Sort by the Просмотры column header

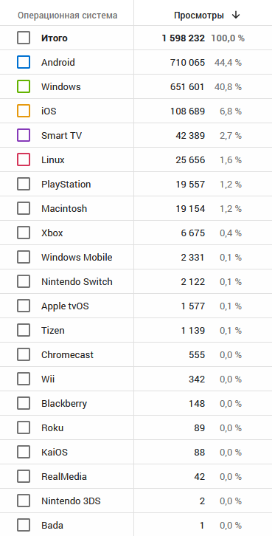click(x=199, y=16)
